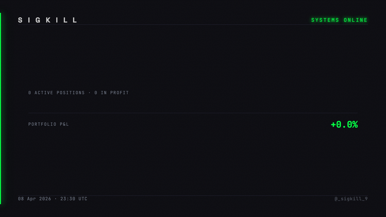Click the plus sign of the P&L value
Image resolution: width=386 pixels, height=217 pixels.
[333, 125]
